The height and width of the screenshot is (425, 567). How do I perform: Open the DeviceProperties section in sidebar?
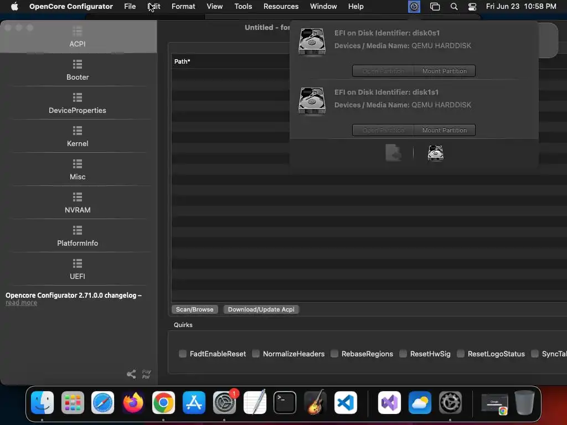(x=78, y=103)
